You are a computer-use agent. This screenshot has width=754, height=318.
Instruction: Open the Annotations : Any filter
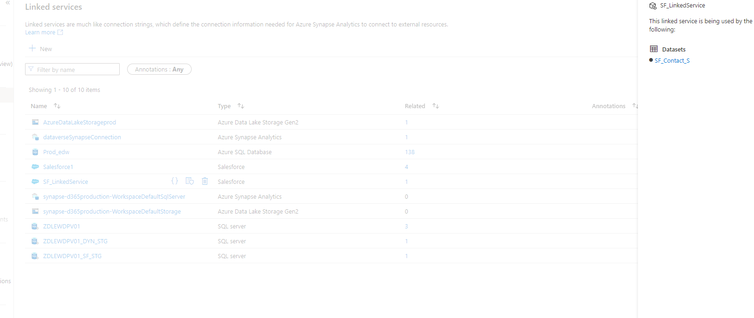click(x=159, y=69)
